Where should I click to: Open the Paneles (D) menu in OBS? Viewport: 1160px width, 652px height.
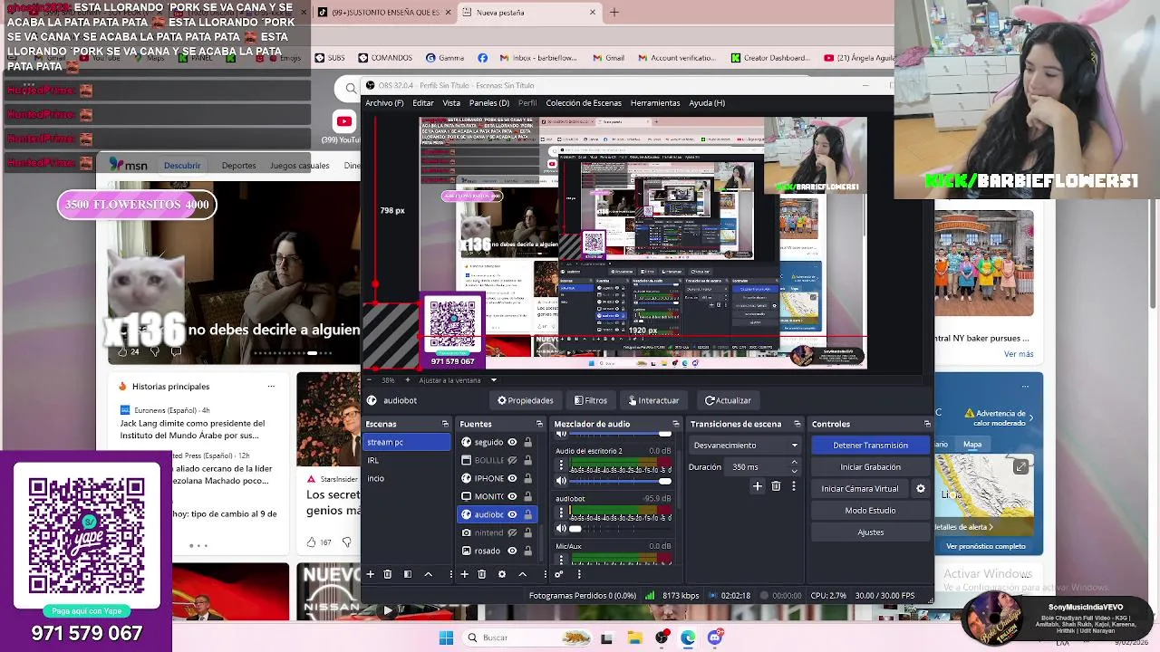[488, 103]
